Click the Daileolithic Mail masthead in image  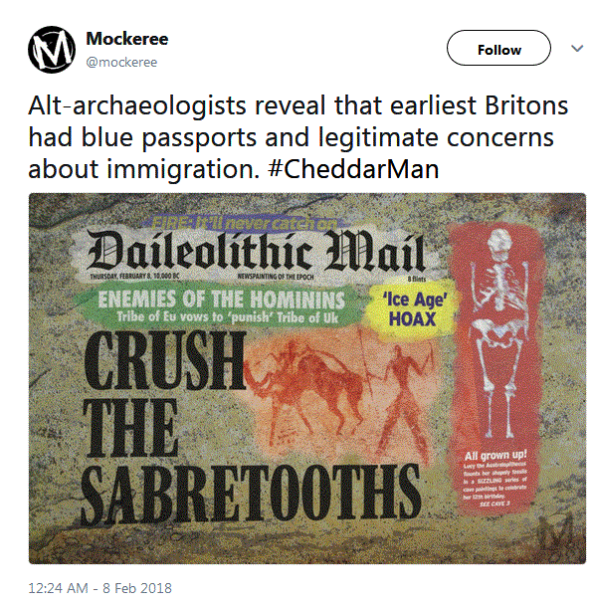click(256, 251)
